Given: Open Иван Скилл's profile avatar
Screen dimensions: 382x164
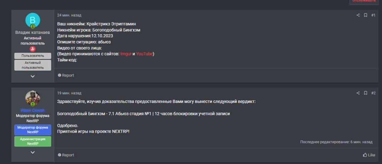Looking at the screenshot, I should (x=33, y=98).
